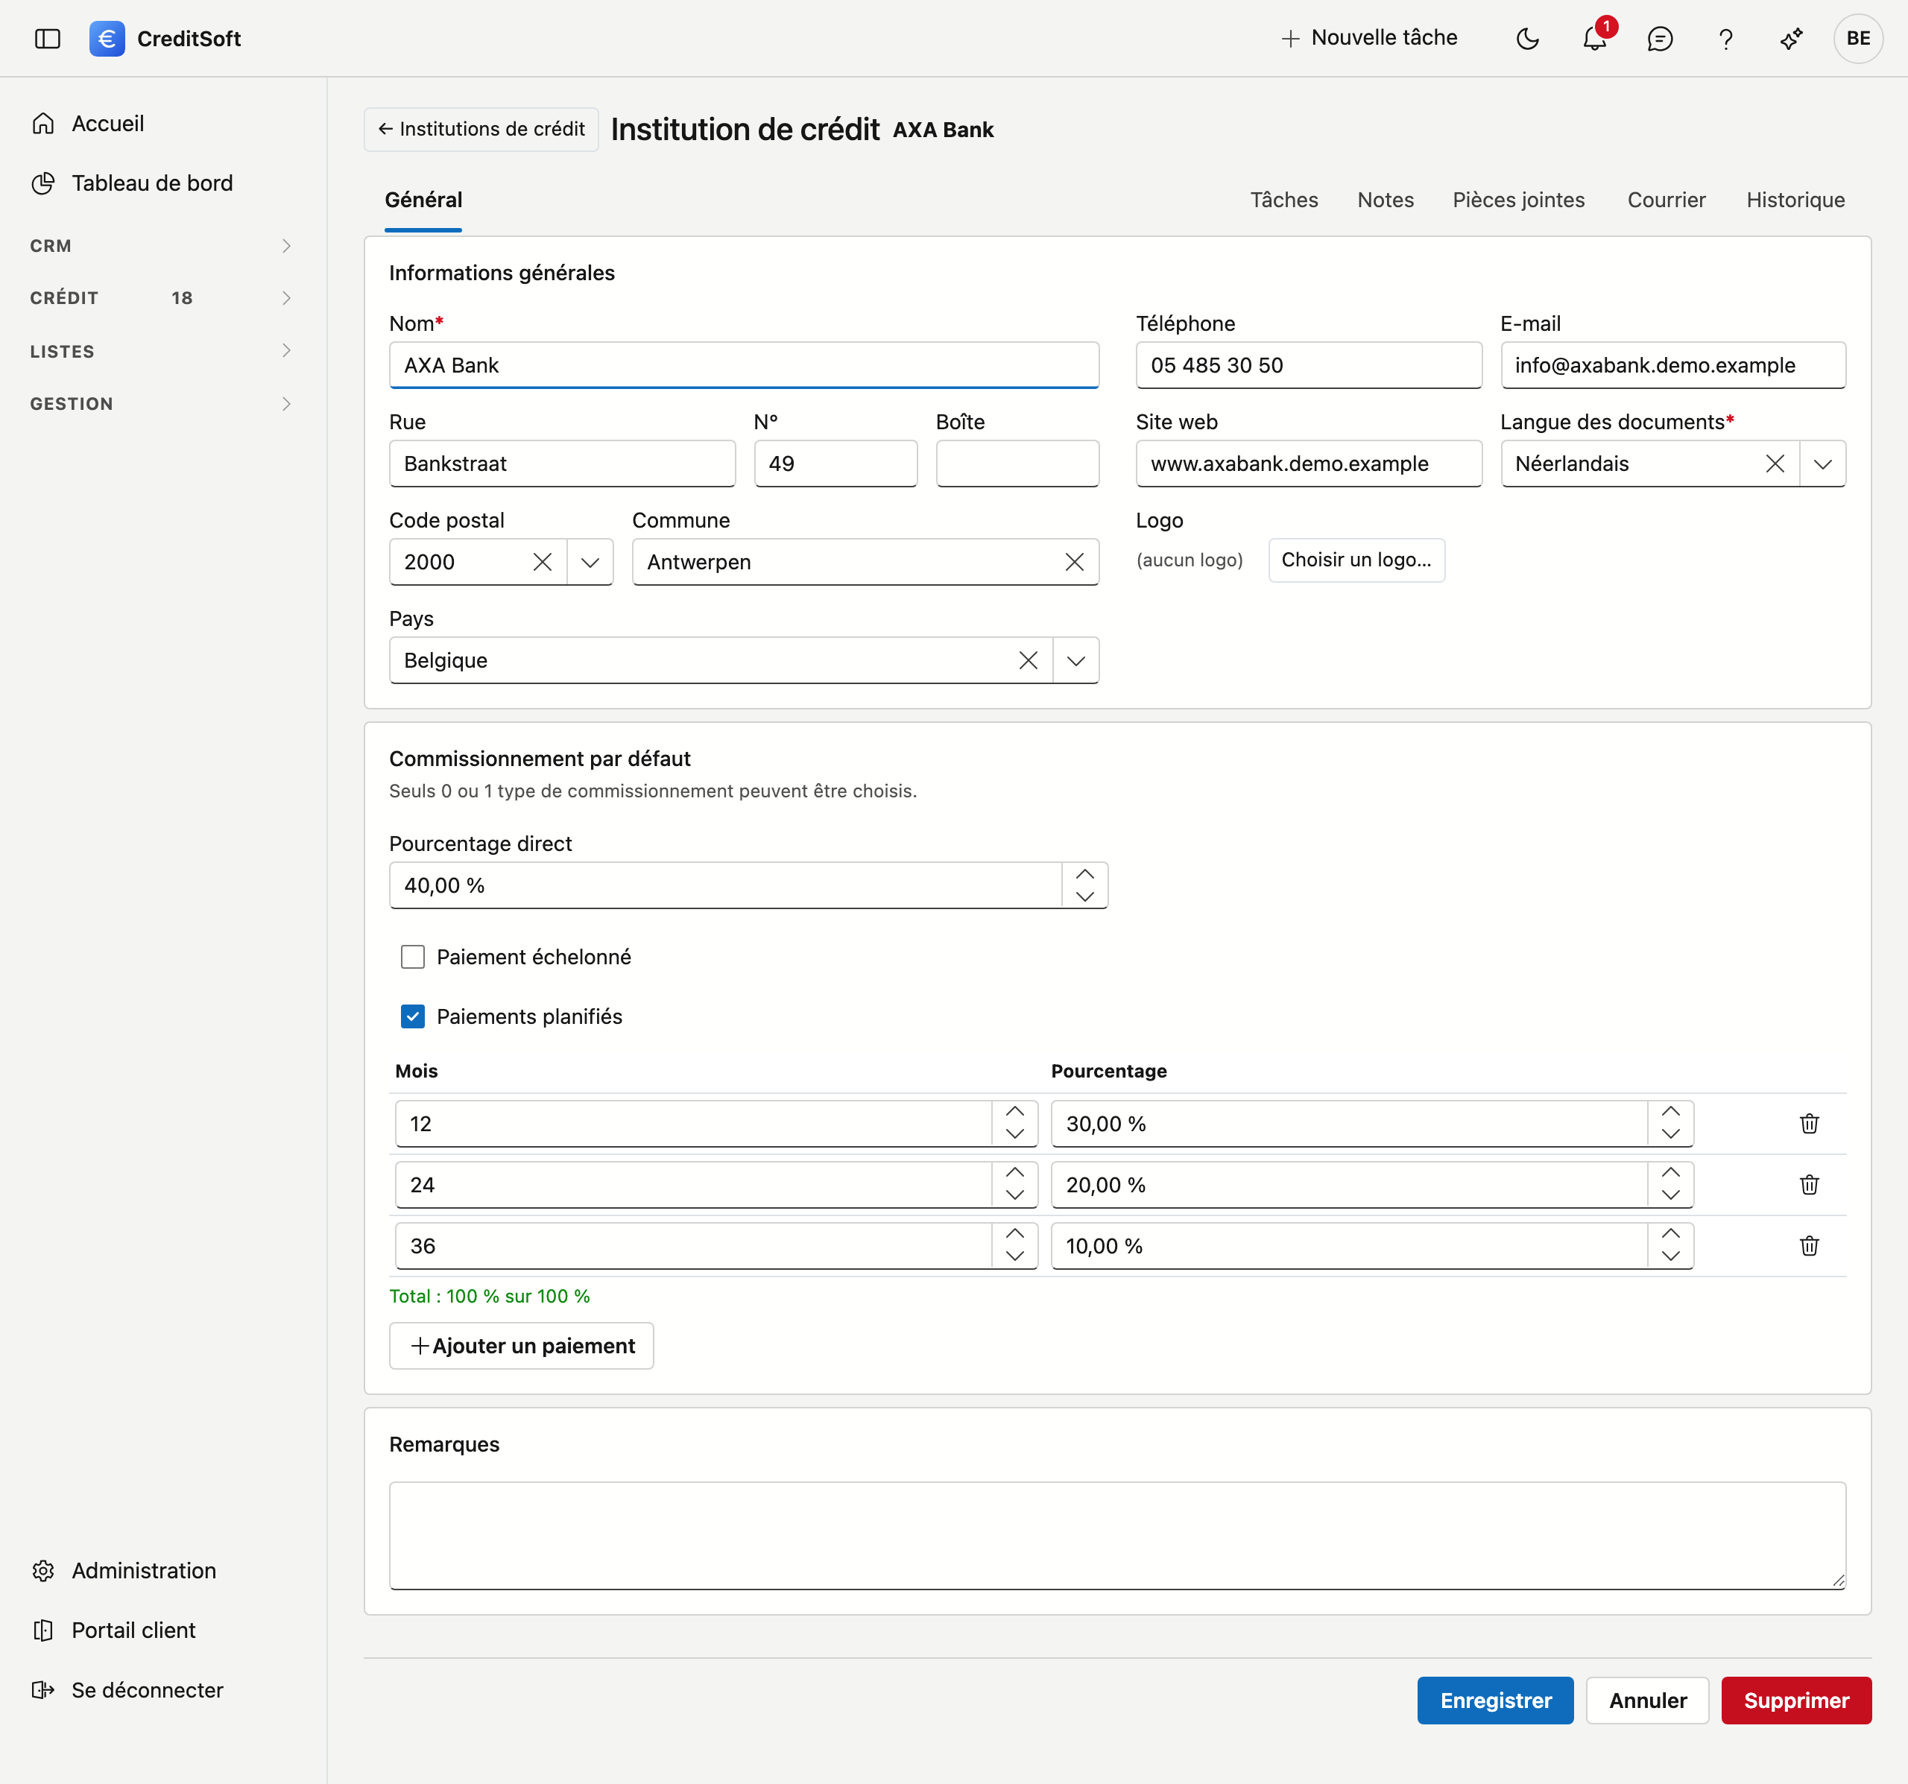Clear the Code postal value
This screenshot has height=1784, width=1908.
(543, 563)
